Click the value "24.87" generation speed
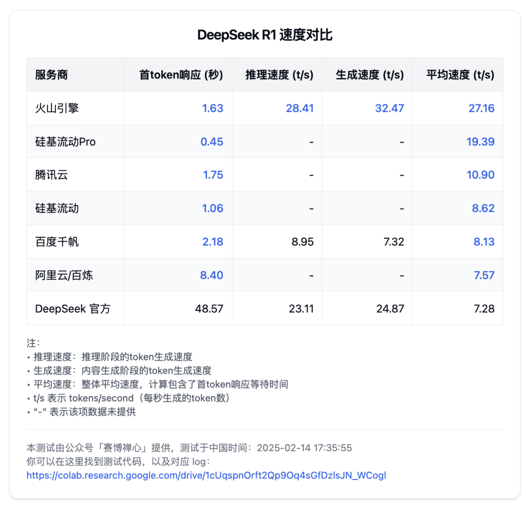This screenshot has height=510, width=529. (390, 308)
